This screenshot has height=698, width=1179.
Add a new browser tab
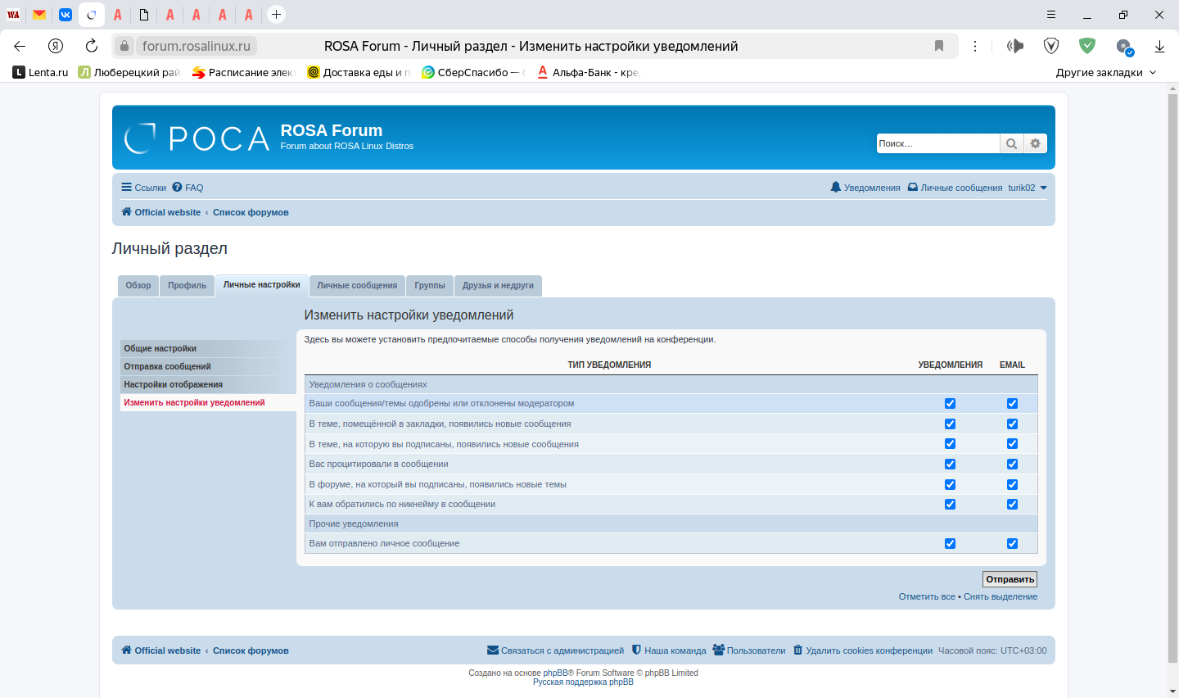coord(277,14)
